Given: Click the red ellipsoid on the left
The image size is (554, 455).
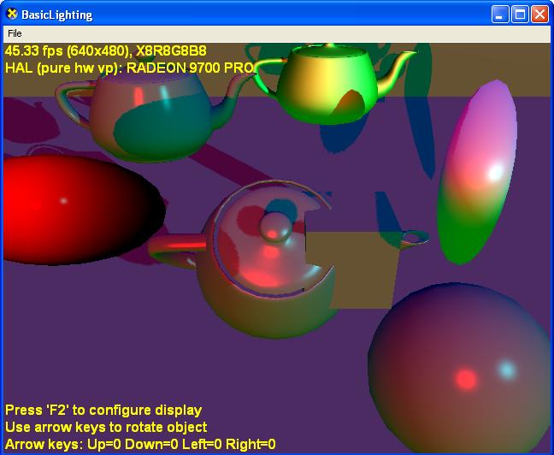Looking at the screenshot, I should [83, 210].
